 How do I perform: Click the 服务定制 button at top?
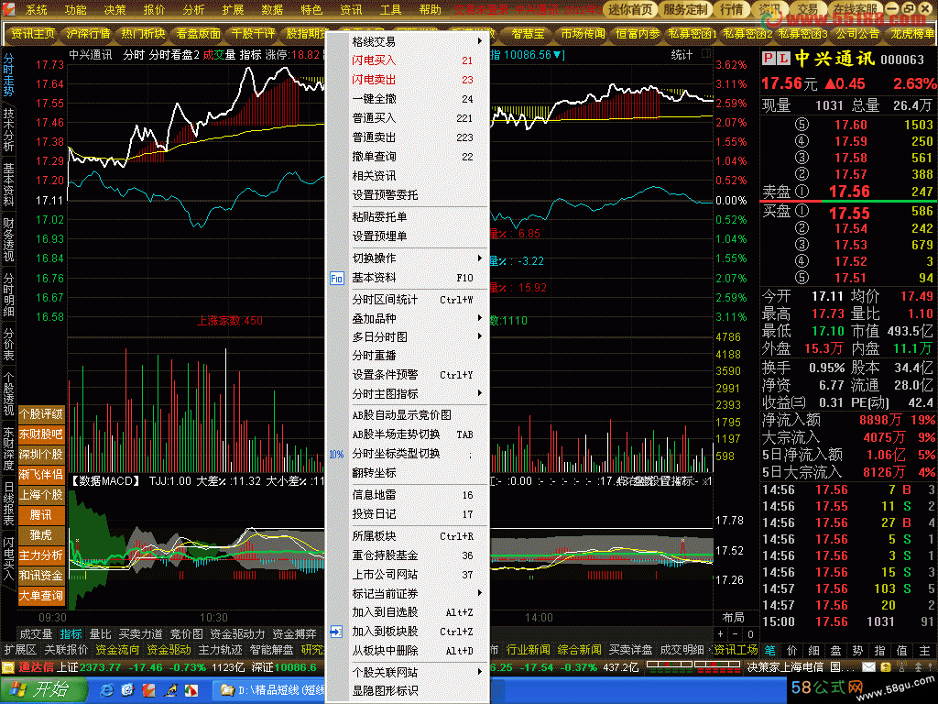(685, 9)
